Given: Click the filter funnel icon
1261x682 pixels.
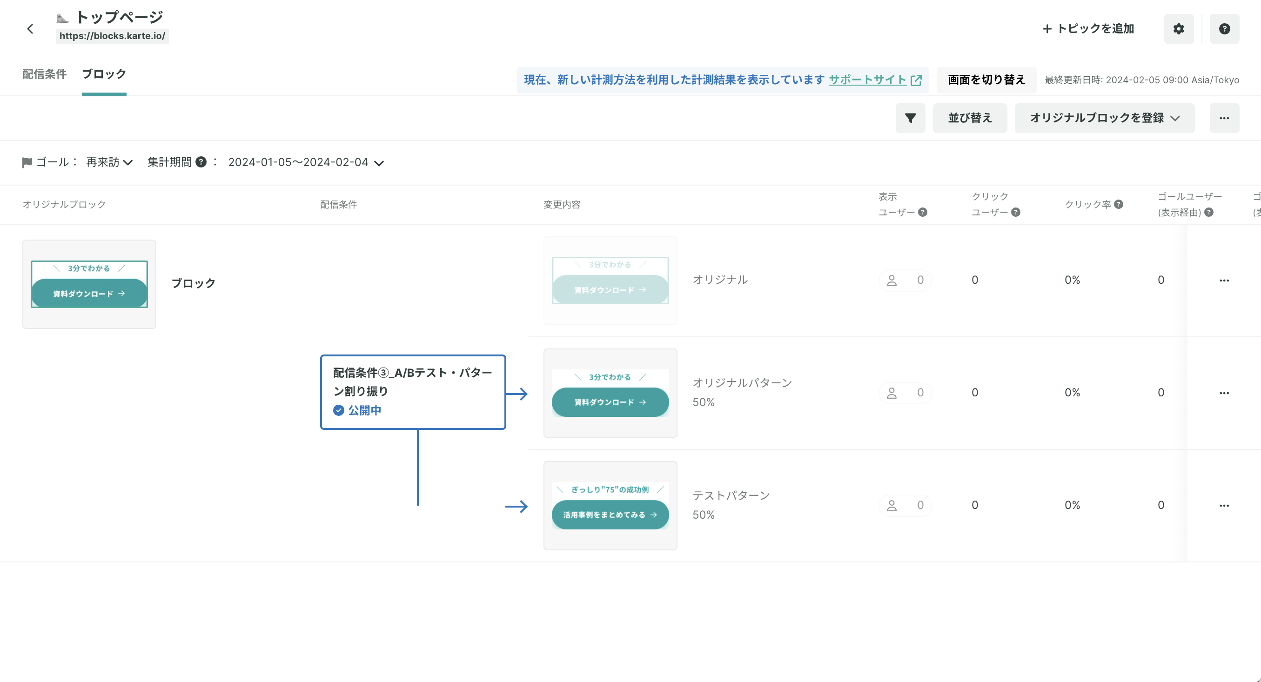Looking at the screenshot, I should click(911, 118).
